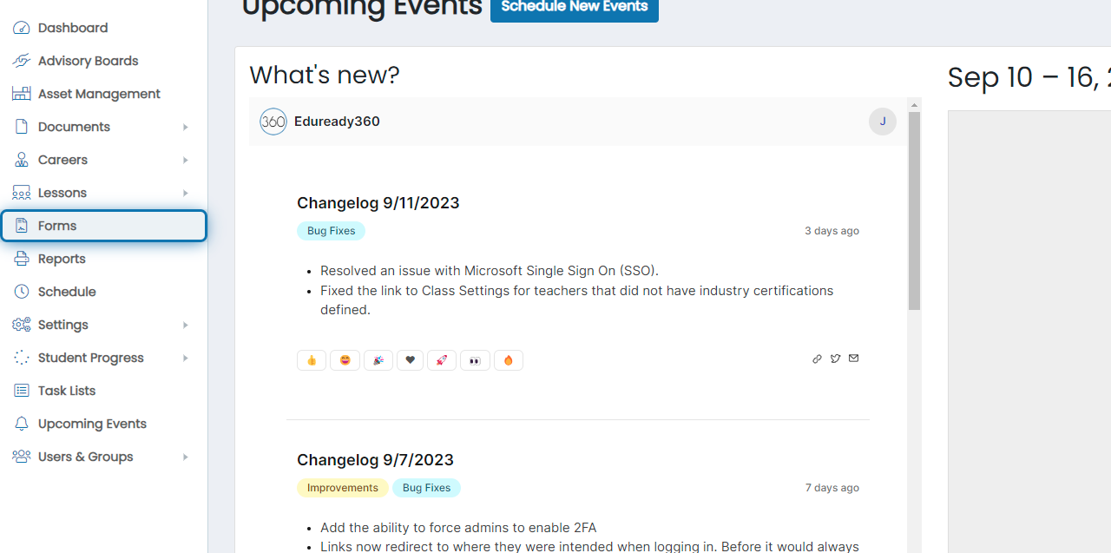Click the Documents file icon
The image size is (1111, 553).
point(22,127)
